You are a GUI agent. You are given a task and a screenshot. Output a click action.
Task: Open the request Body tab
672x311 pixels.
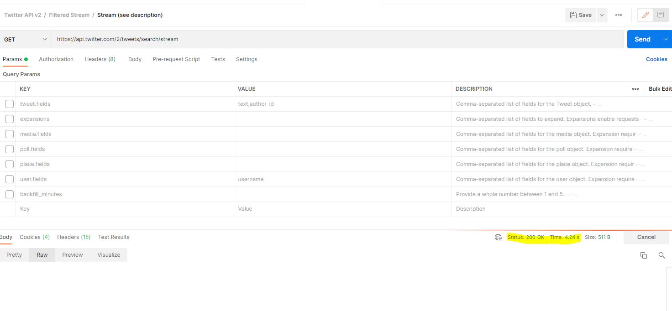(135, 59)
